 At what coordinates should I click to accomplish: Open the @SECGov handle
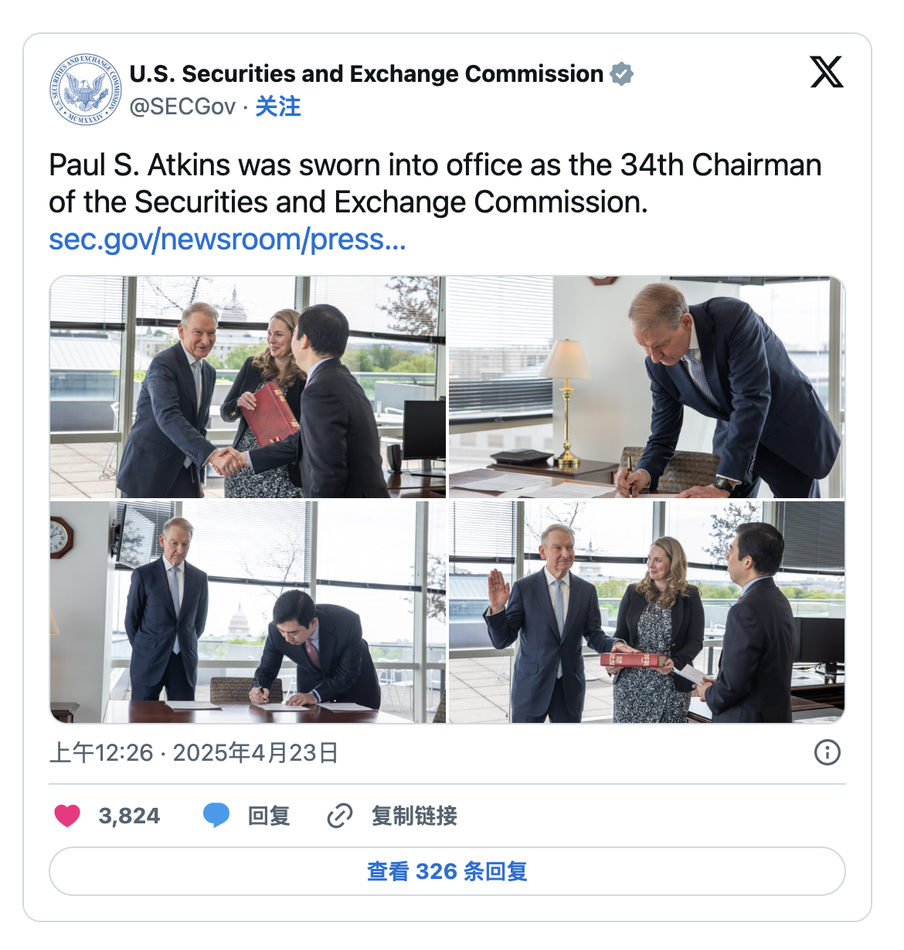(182, 107)
